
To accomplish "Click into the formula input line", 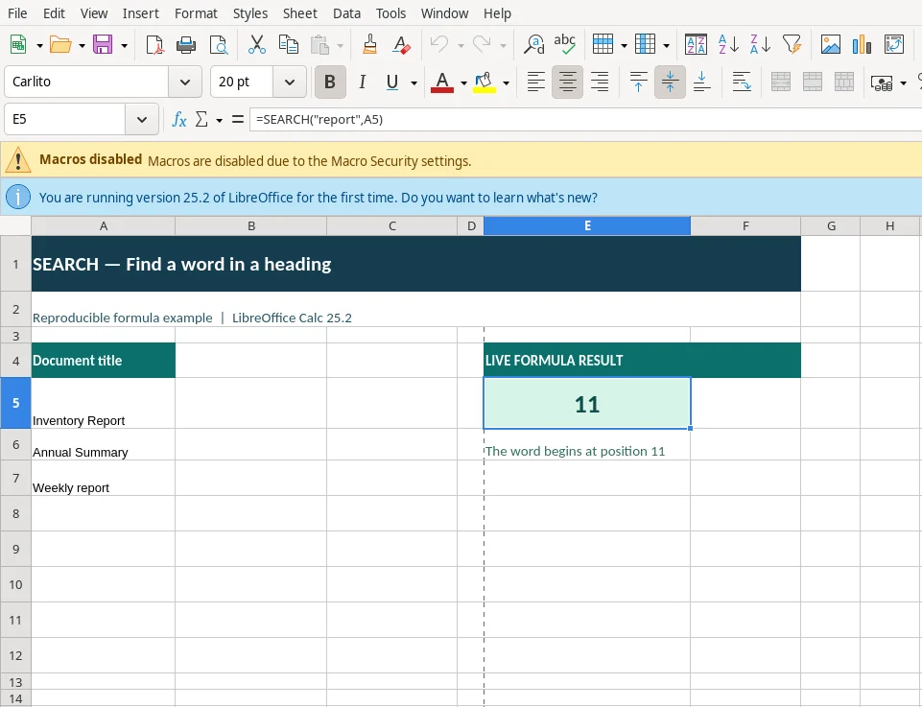I will [x=585, y=119].
